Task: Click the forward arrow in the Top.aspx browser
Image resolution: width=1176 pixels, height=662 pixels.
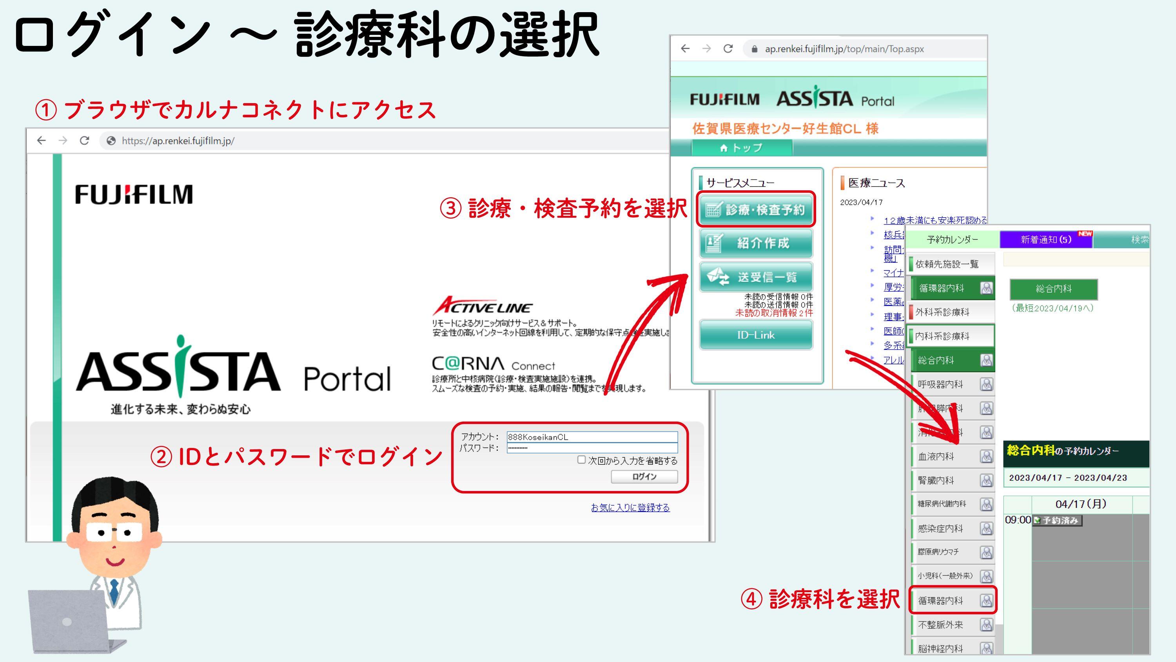Action: (x=707, y=48)
